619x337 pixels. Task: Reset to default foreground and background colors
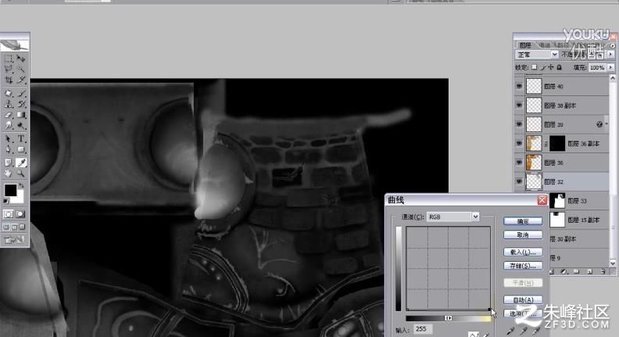pos(6,202)
